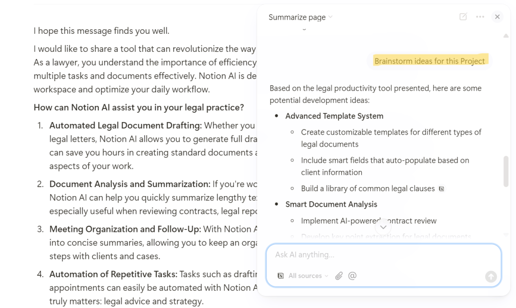
Task: Click the scrollbar up arrow in AI panel
Action: point(506,36)
